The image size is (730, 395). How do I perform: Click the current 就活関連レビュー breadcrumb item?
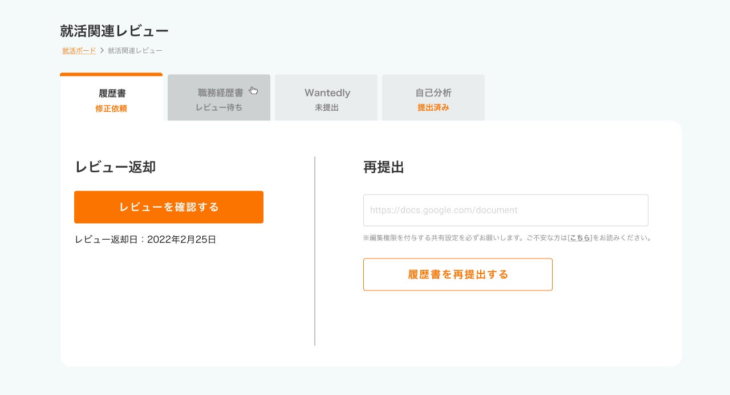[x=135, y=51]
